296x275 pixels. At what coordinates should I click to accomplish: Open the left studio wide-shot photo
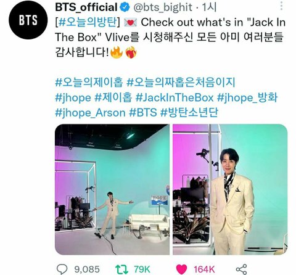(112, 189)
